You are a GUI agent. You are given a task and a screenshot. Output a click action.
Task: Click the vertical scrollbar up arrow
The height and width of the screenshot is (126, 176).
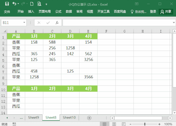click(x=174, y=31)
